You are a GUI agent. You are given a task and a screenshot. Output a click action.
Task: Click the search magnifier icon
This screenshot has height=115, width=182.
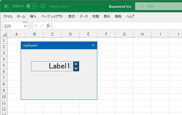coord(142,6)
